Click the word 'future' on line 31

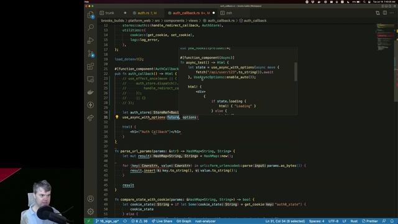coord(173,117)
